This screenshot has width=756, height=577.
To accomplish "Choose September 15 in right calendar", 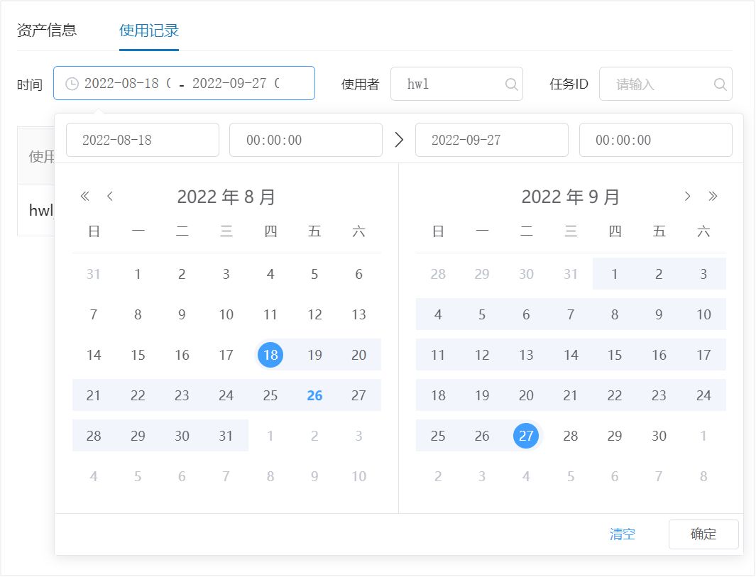I will (x=615, y=355).
